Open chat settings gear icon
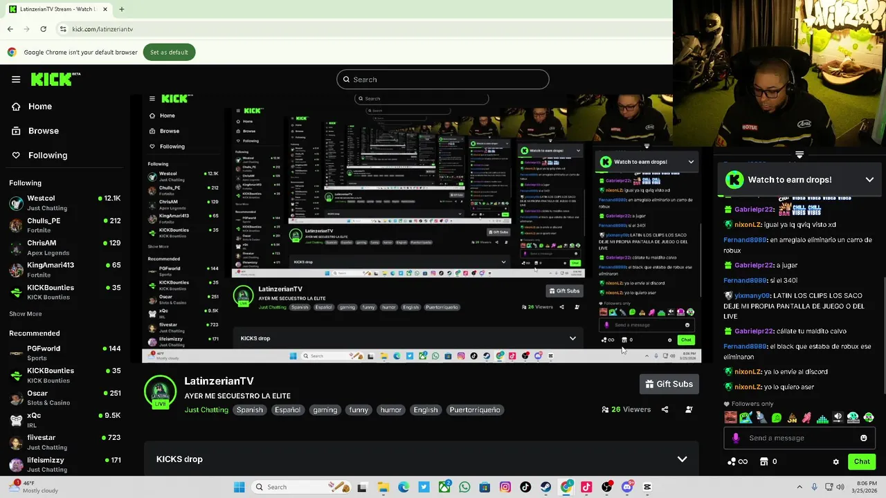886x498 pixels. (836, 462)
